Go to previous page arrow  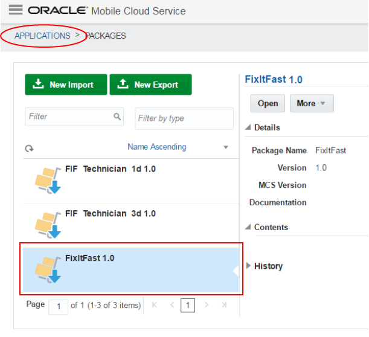(x=172, y=305)
